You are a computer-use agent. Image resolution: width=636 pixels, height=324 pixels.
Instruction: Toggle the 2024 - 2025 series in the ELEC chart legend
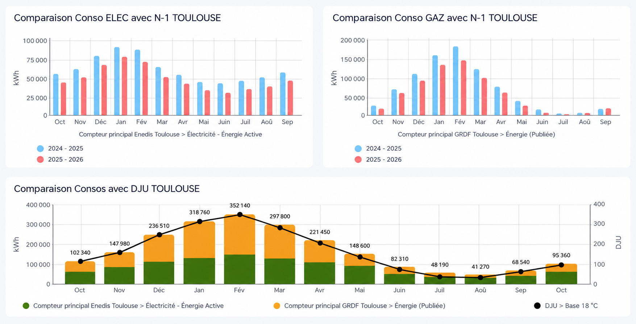(x=60, y=149)
